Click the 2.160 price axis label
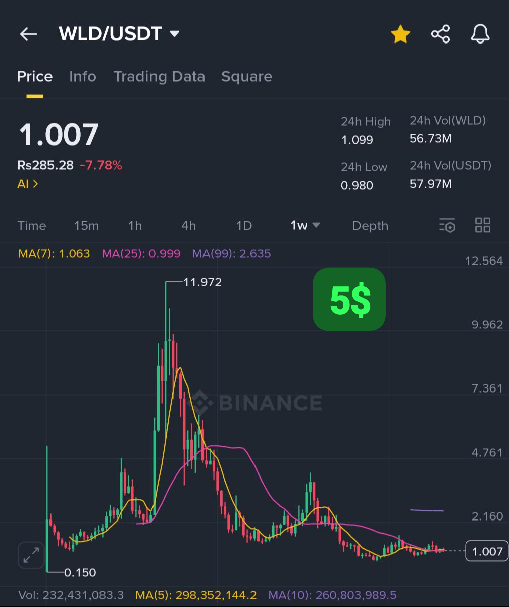 [487, 516]
